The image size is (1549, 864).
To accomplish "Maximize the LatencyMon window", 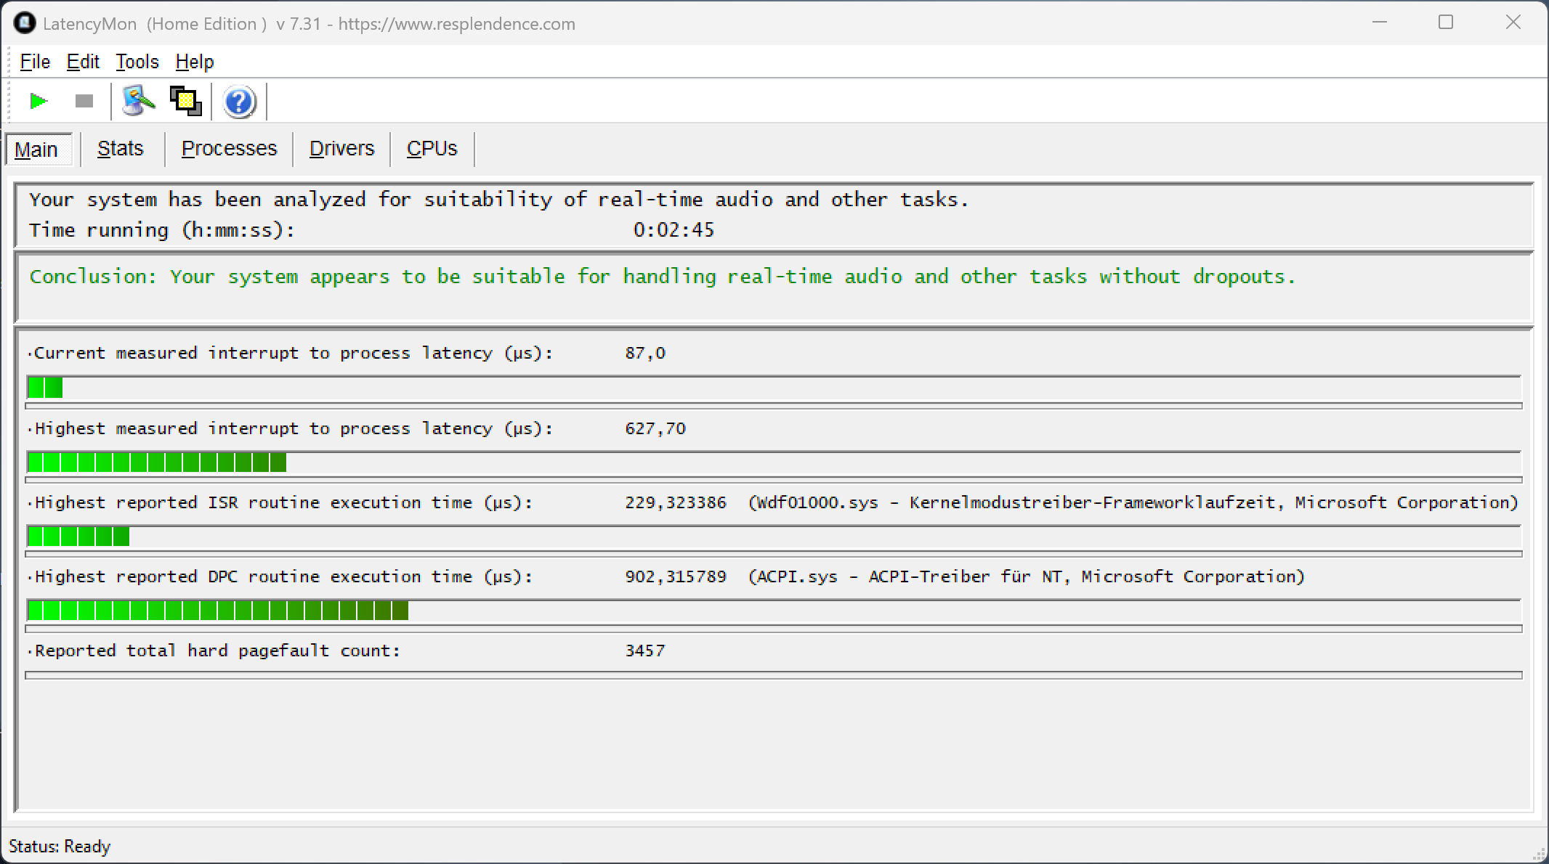I will point(1445,23).
